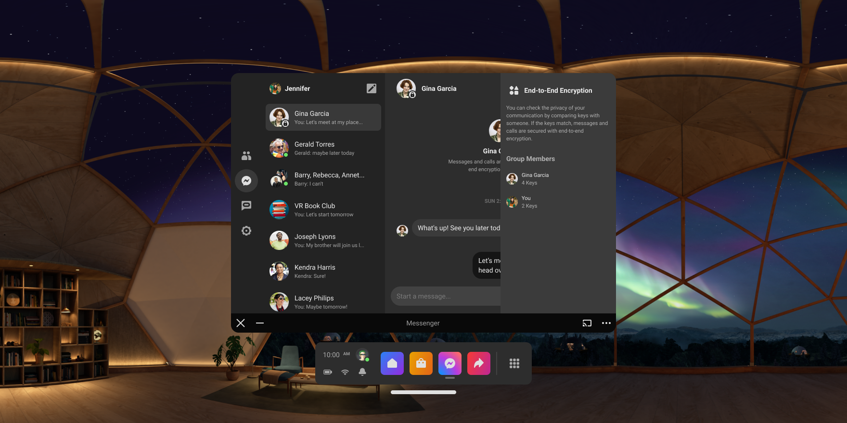This screenshot has width=847, height=423.
Task: Open the Store app in the dock
Action: (x=421, y=363)
